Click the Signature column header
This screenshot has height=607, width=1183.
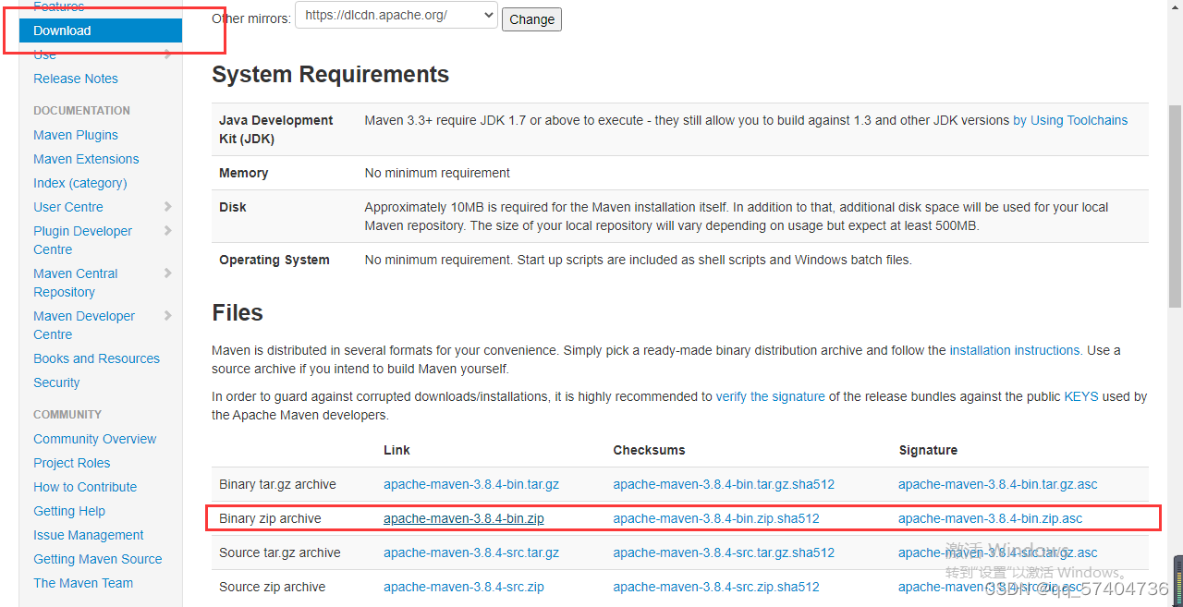coord(928,450)
